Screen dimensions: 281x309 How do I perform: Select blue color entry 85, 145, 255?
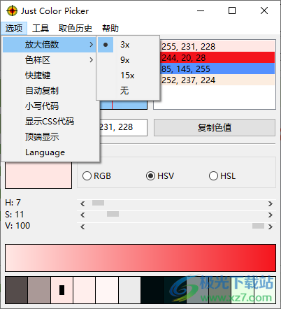point(217,69)
